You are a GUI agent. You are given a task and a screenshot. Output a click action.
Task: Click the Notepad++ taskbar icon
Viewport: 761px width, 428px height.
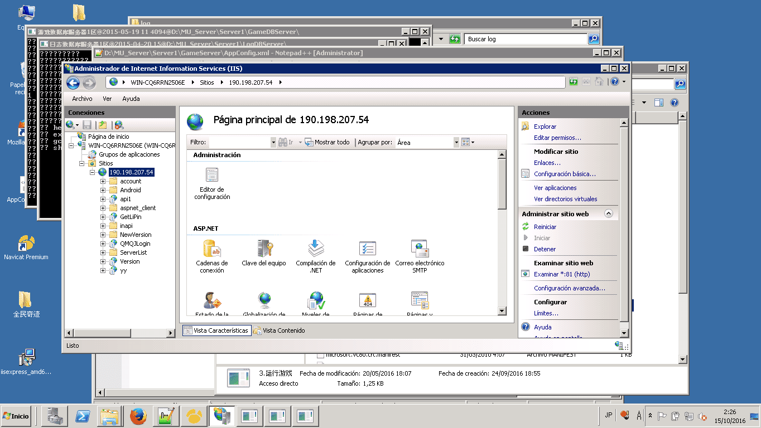165,416
